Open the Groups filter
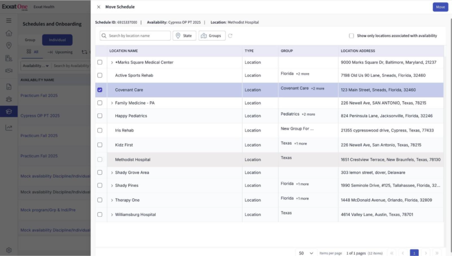 (212, 36)
